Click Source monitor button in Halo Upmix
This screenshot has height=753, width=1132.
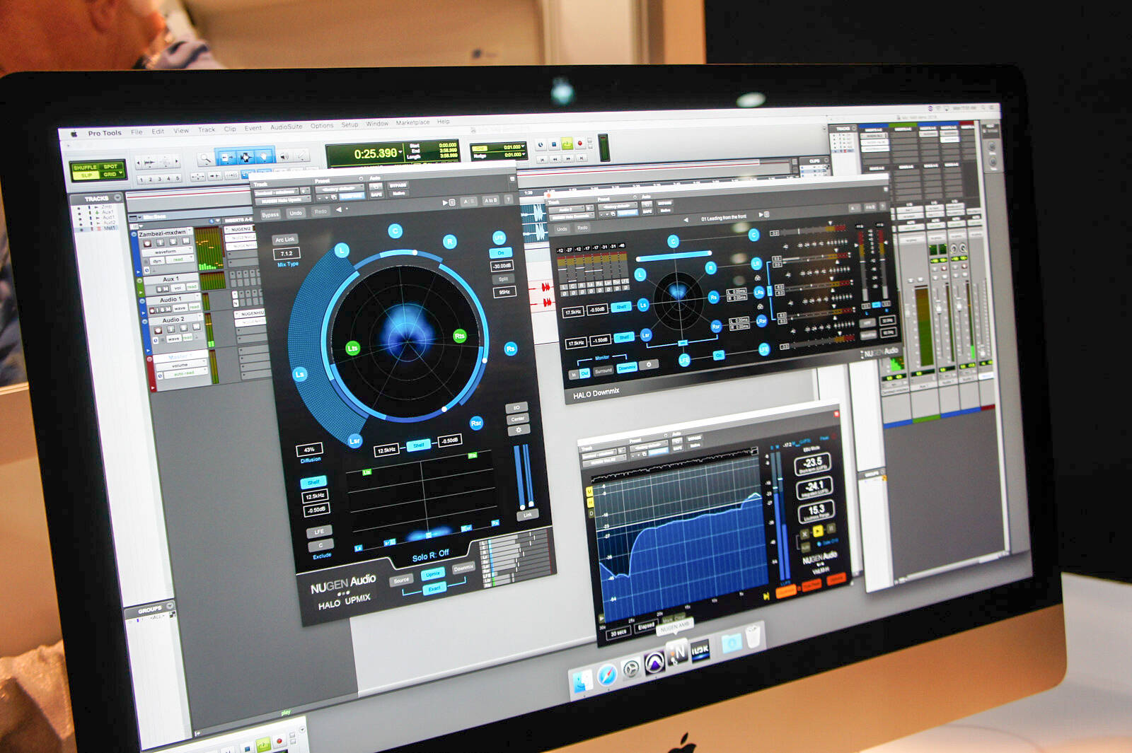point(401,580)
